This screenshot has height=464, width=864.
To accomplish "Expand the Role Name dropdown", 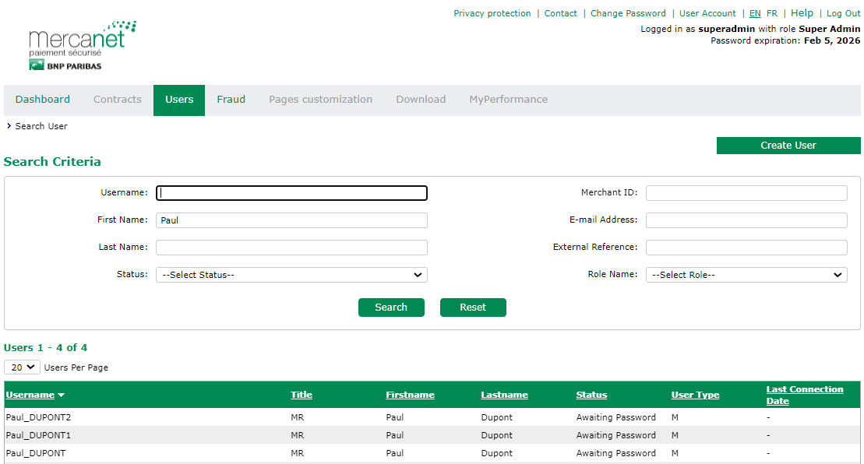I will (x=746, y=275).
